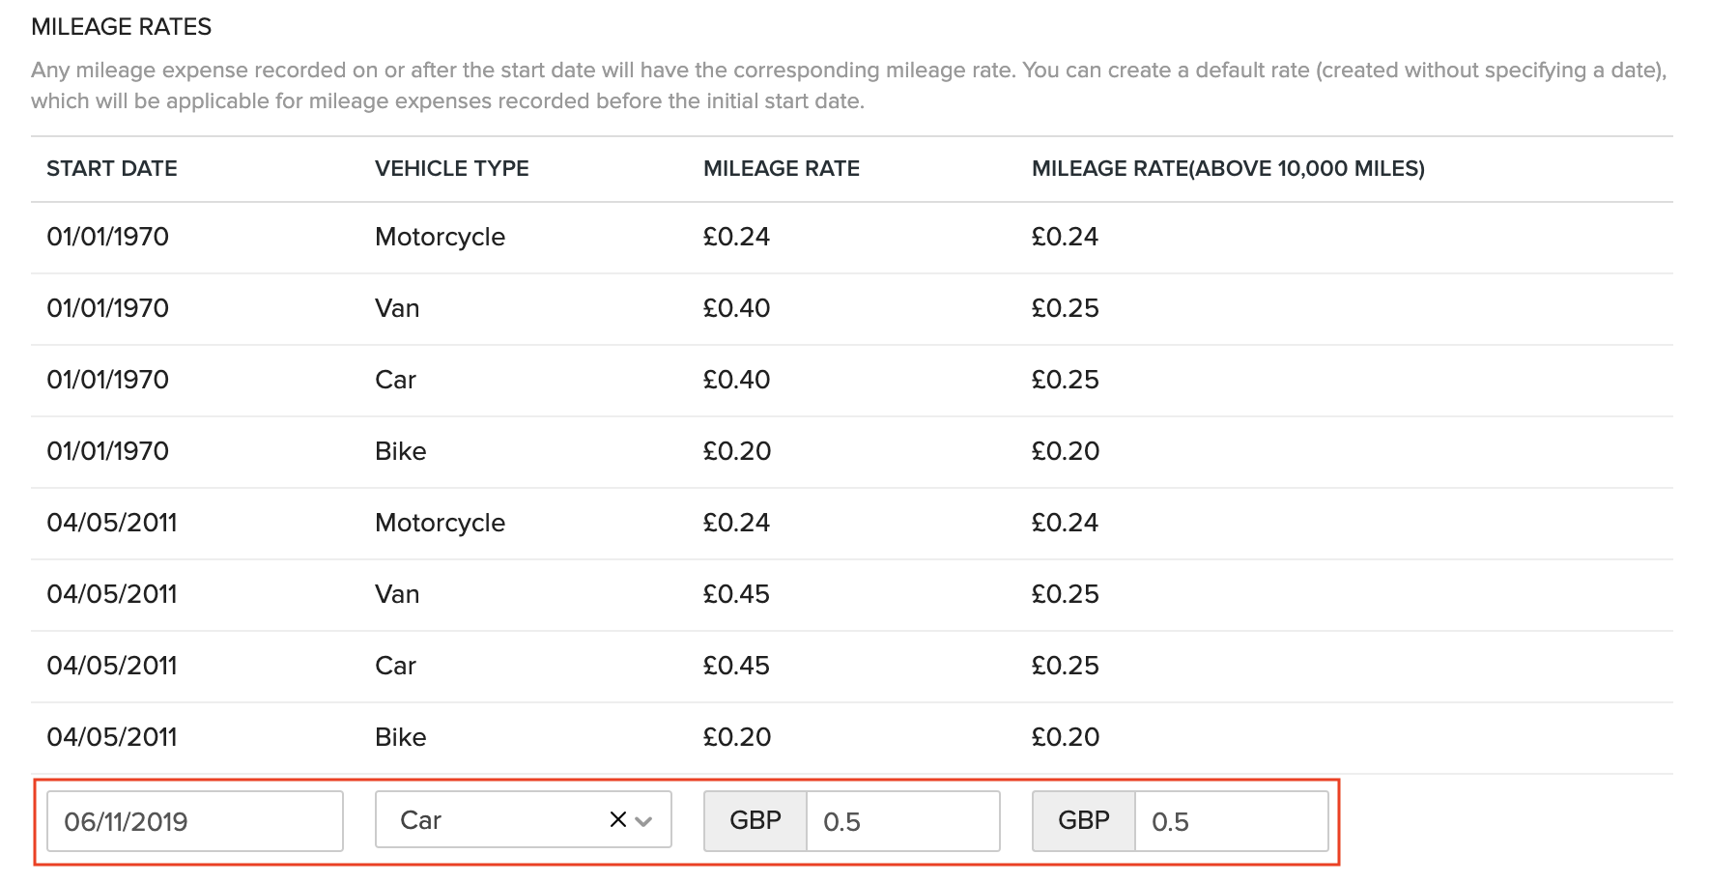
Task: Click MILEAGE RATE(ABOVE 10,000 MILES) header
Action: pos(1227,169)
